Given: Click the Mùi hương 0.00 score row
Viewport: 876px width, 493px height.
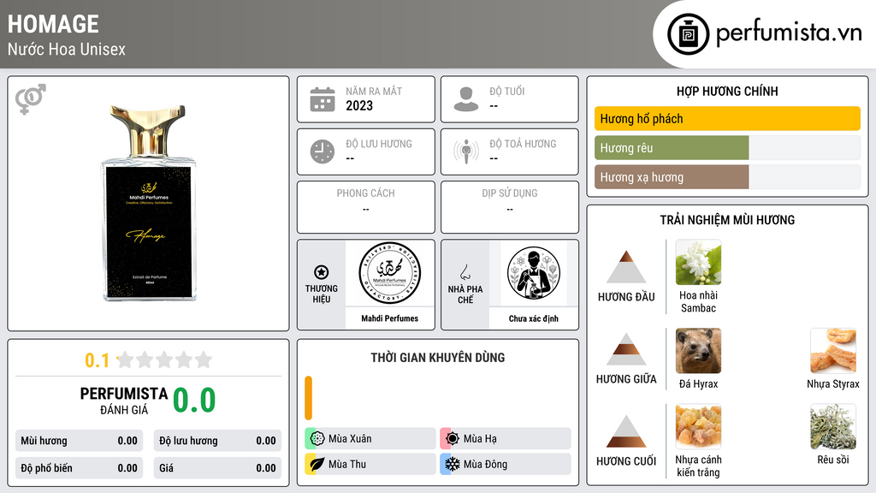Looking at the screenshot, I should tap(80, 441).
